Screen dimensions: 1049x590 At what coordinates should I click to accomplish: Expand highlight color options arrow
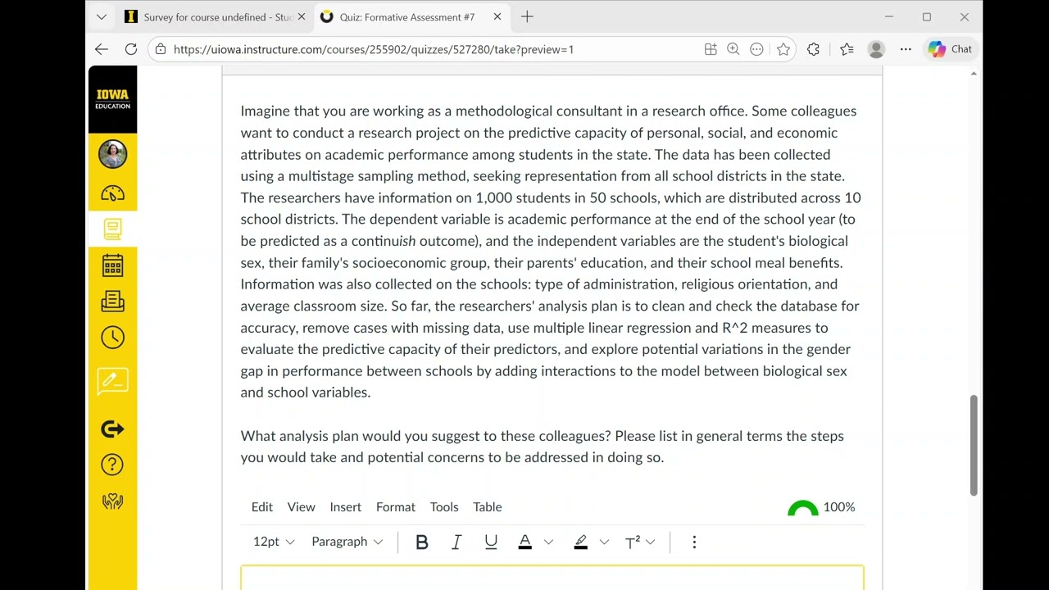tap(604, 542)
